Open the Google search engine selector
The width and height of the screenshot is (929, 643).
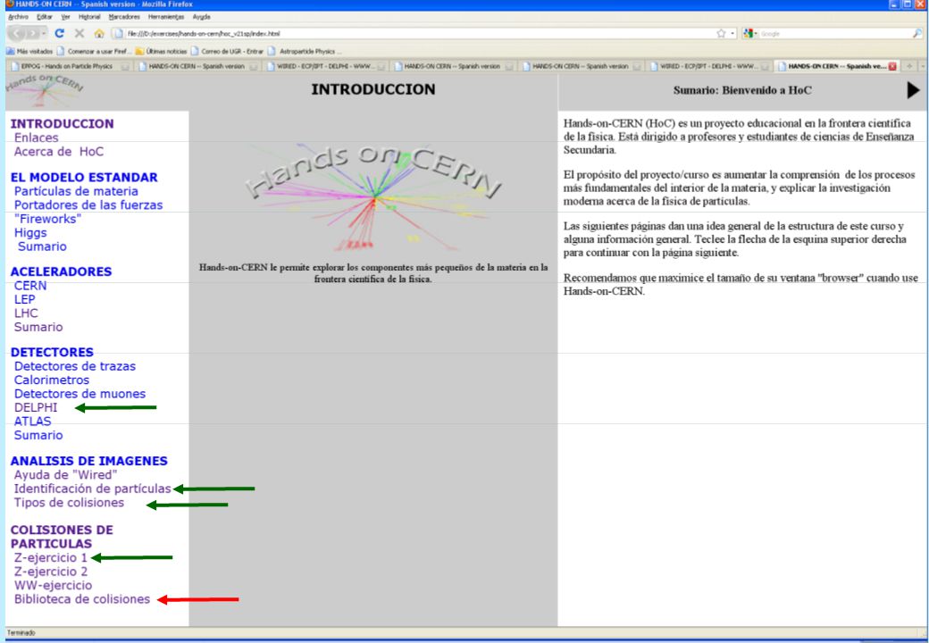[750, 33]
